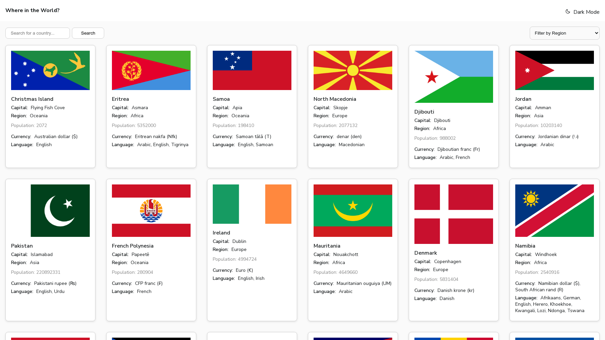Open the Denmark flag image

click(454, 214)
